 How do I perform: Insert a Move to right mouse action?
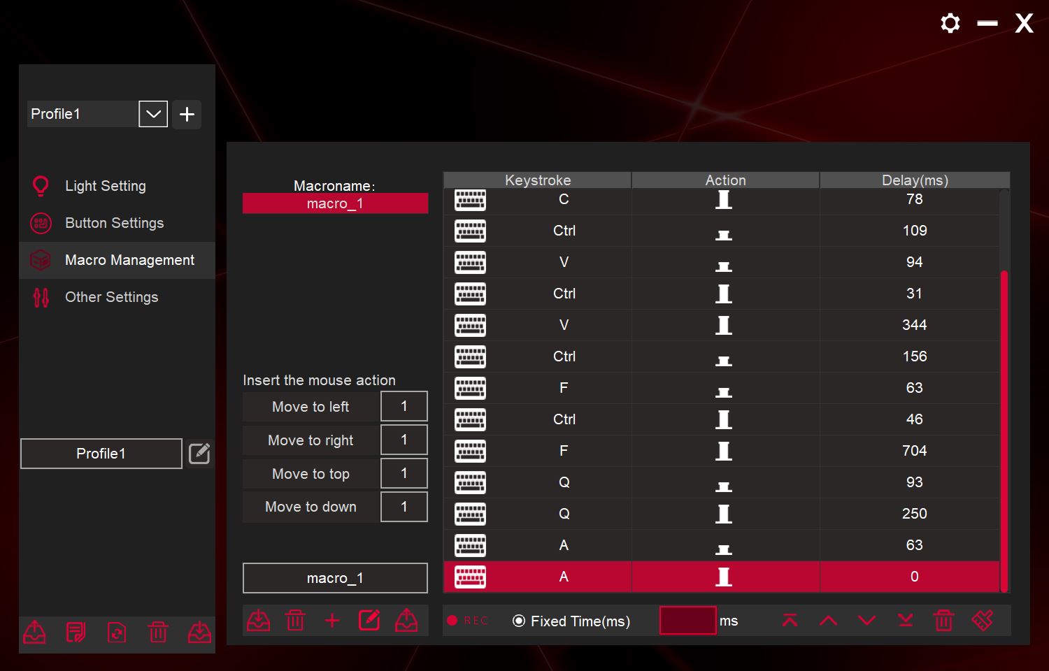point(311,440)
